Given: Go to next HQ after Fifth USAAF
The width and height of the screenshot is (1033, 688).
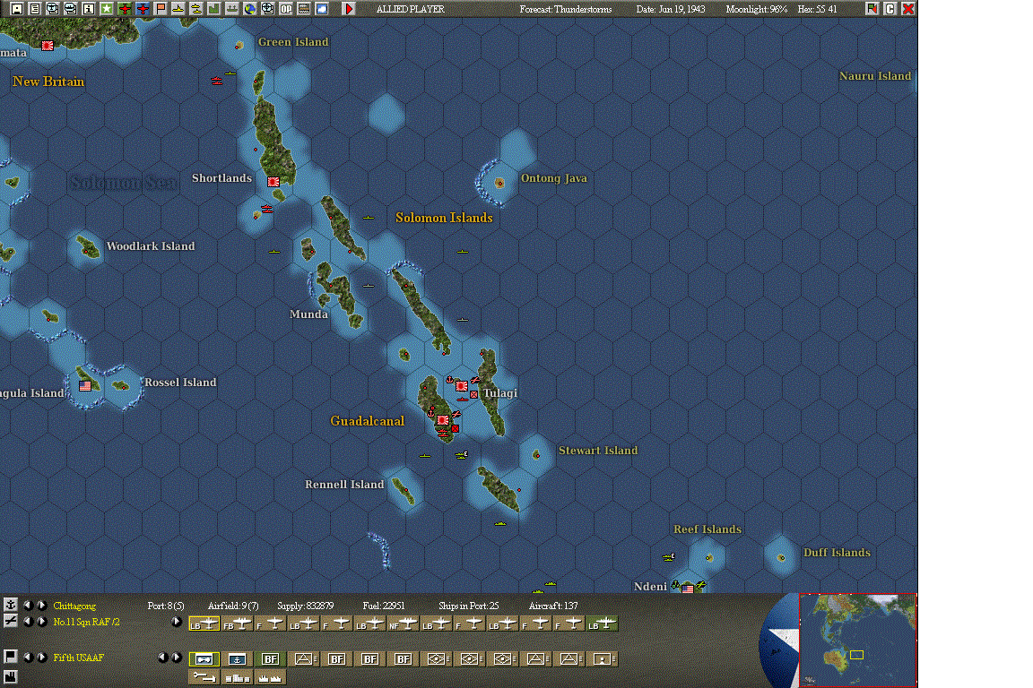Looking at the screenshot, I should 41,657.
